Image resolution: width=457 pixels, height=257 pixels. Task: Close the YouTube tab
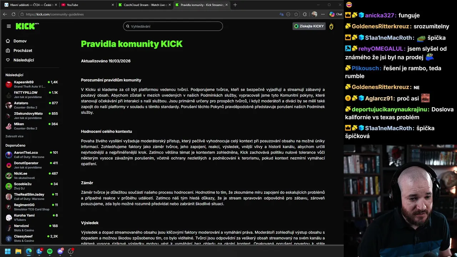click(x=113, y=5)
